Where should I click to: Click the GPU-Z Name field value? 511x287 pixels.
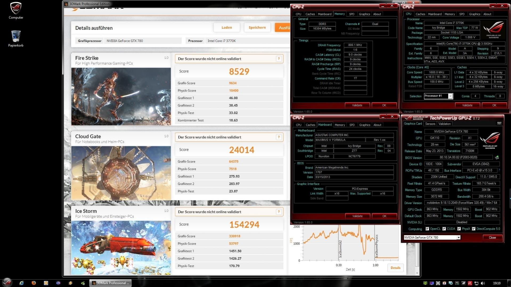tap(451, 131)
